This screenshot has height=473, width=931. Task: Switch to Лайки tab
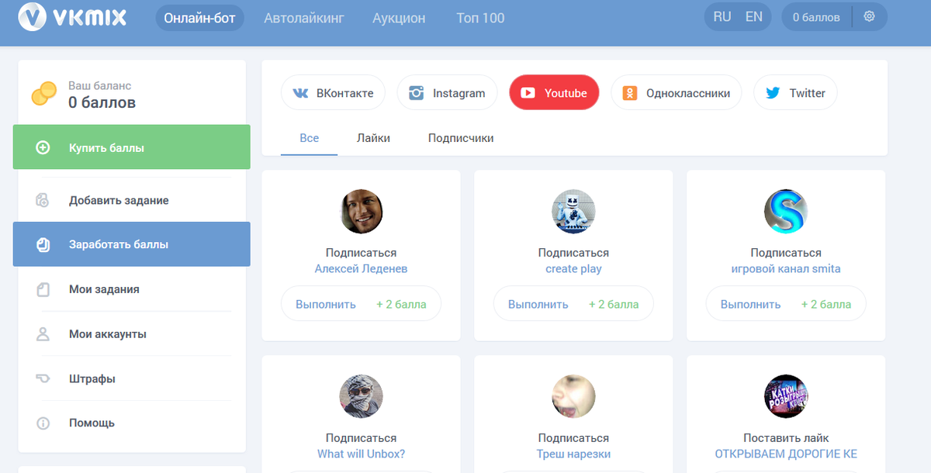pos(373,138)
